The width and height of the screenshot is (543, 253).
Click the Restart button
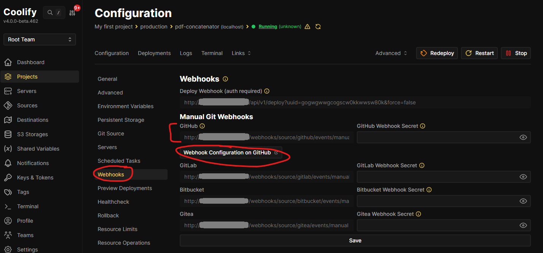480,53
